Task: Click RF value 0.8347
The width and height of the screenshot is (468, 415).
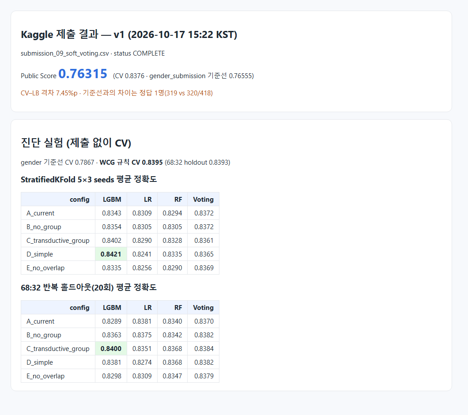Action: tap(172, 376)
